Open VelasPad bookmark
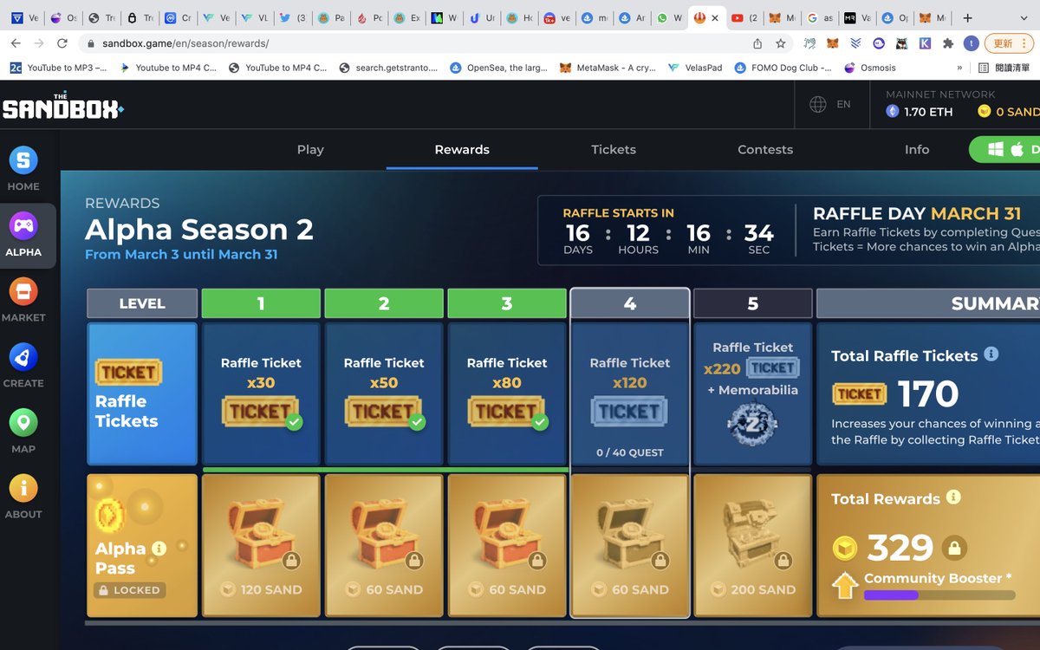This screenshot has width=1040, height=650. (695, 68)
